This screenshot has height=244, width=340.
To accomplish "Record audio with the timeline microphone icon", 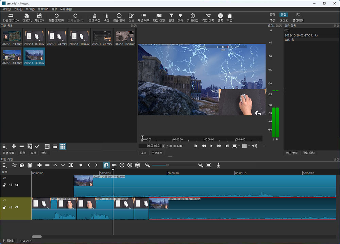I will point(218,165).
